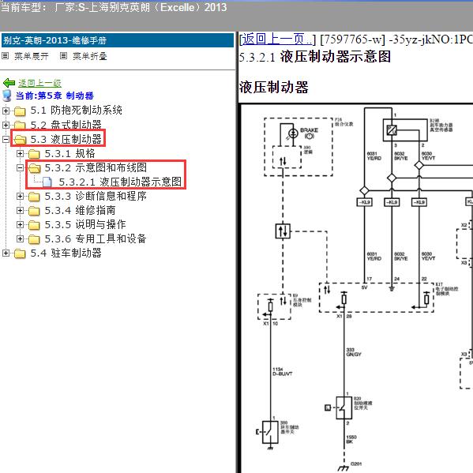The height and width of the screenshot is (473, 473).
Task: Click folder icon of 5.2 盘式制动器
Action: point(20,125)
